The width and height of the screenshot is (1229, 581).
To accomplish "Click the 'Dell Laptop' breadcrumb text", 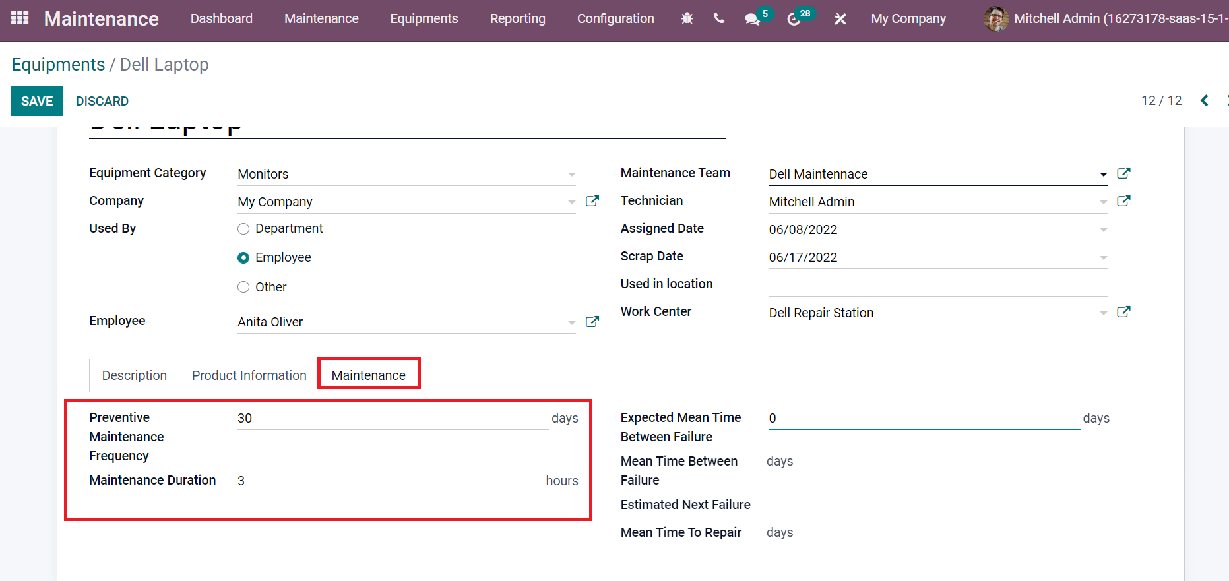I will pyautogui.click(x=164, y=65).
